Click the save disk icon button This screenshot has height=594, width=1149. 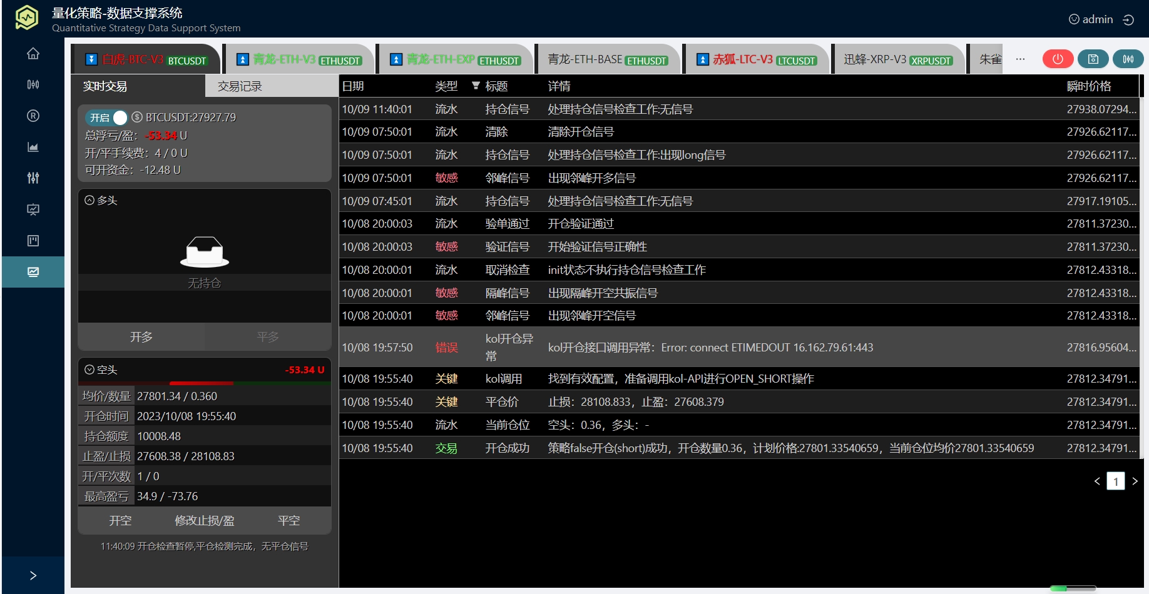click(x=1093, y=59)
